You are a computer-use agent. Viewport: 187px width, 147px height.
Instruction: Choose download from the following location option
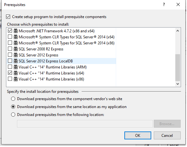click(x=13, y=115)
